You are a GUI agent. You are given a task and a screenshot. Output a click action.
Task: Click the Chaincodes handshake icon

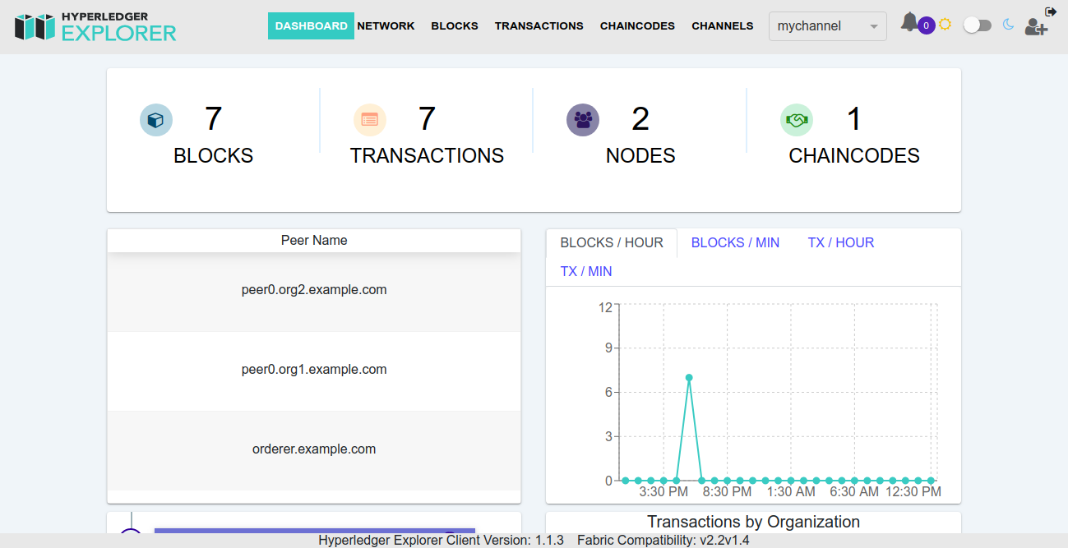coord(796,120)
